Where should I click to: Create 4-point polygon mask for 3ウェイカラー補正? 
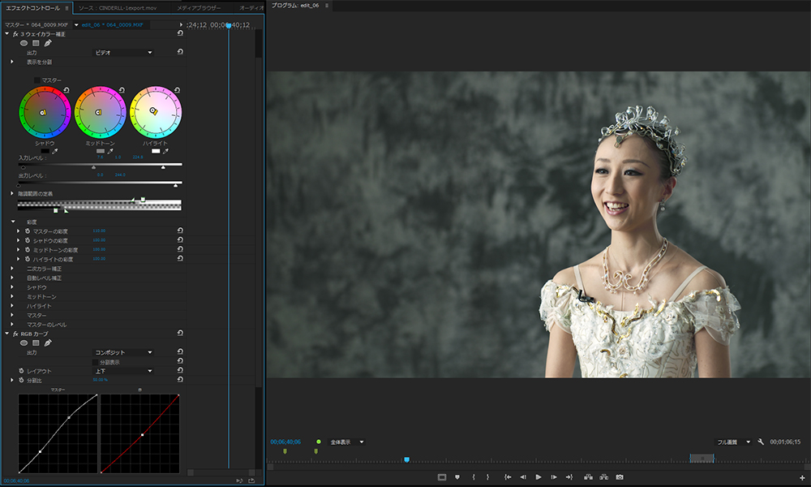[x=36, y=43]
